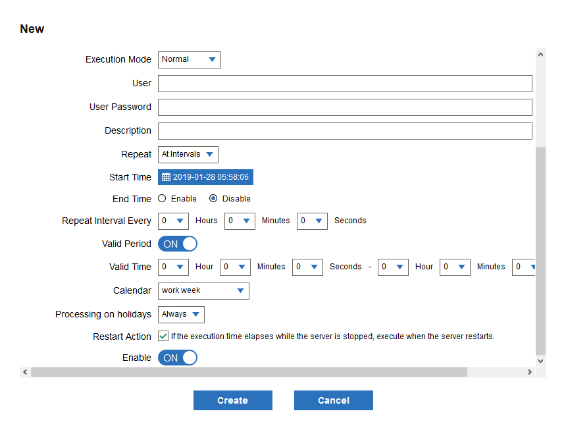Uncheck the Restart Action checkbox
This screenshot has height=430, width=566.
[x=162, y=336]
